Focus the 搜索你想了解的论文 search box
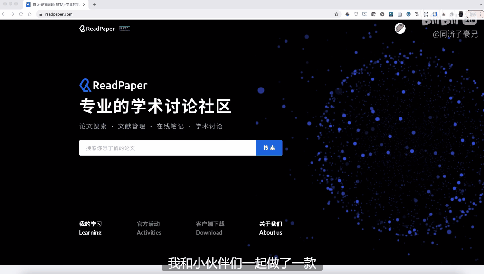484x274 pixels. [168, 148]
